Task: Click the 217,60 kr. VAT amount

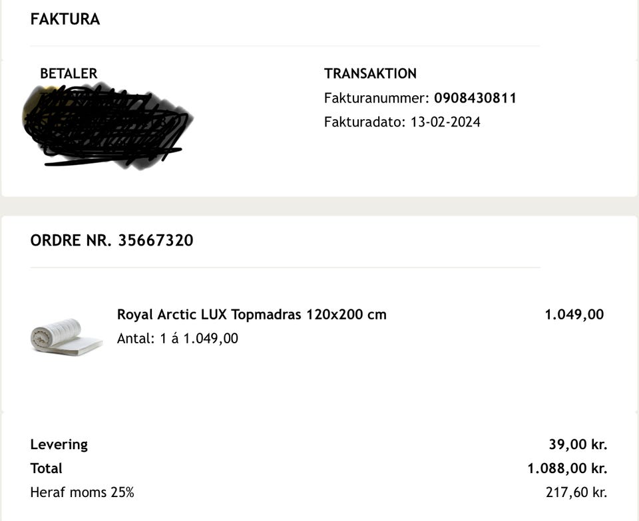Action: pos(576,493)
